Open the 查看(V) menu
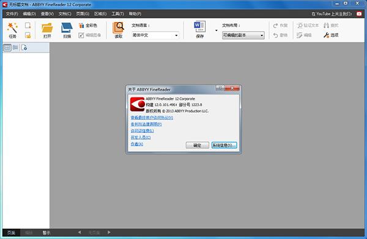Viewport: 367px width, 239px height. coord(47,14)
